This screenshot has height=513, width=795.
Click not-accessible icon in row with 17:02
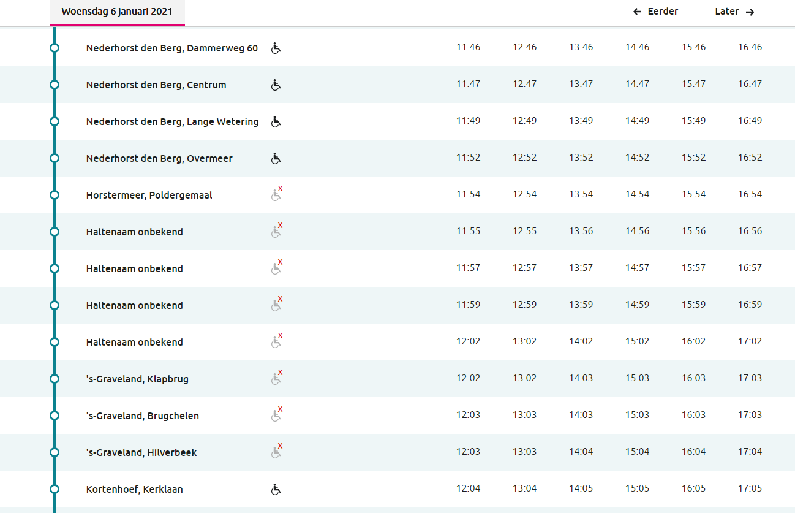(x=277, y=341)
